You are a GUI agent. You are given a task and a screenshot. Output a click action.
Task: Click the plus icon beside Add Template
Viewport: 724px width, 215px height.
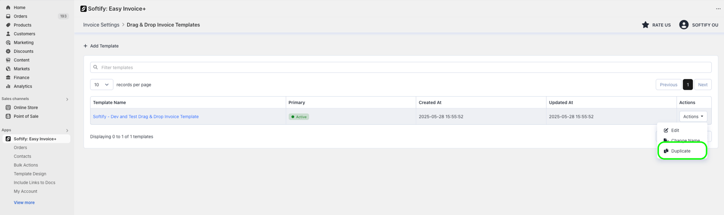85,46
